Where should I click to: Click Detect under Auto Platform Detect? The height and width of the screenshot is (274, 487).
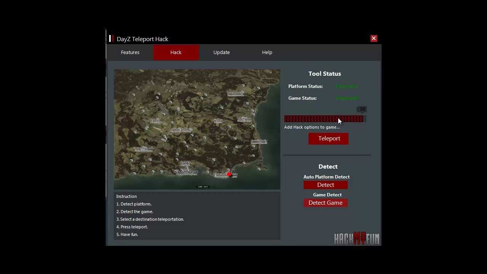click(326, 185)
